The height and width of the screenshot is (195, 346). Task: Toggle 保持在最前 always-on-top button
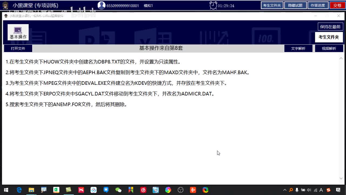click(330, 27)
